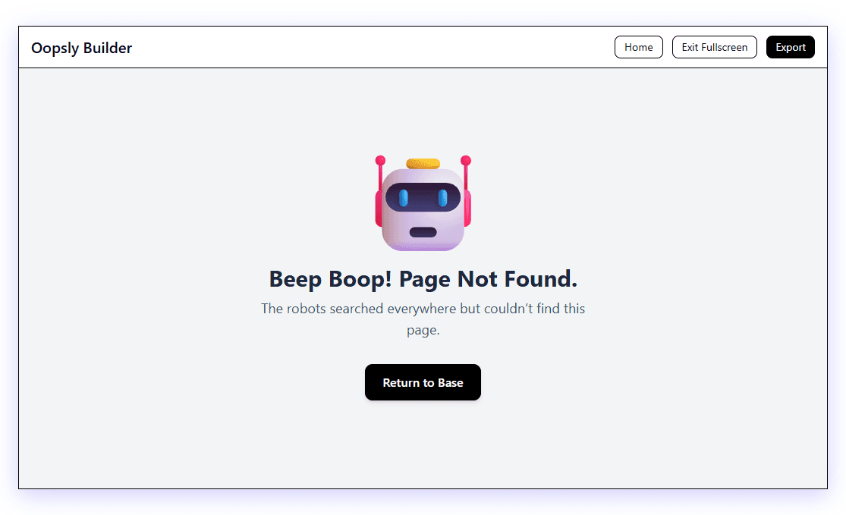The image size is (846, 515).
Task: Click the robot's forehead above the visor
Action: [x=423, y=176]
